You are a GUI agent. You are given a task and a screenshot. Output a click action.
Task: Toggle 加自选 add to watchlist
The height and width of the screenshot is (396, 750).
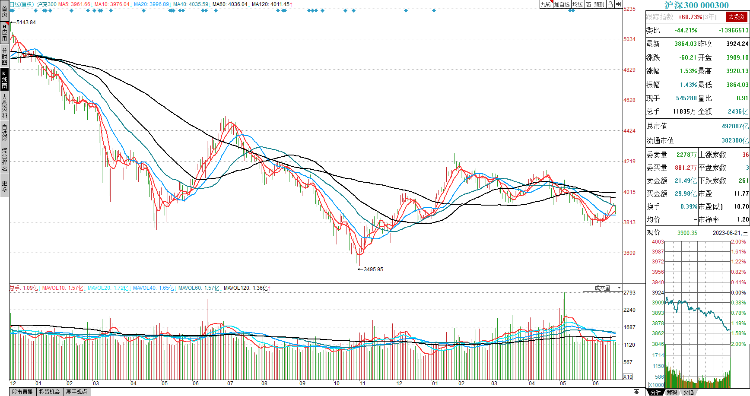tap(562, 4)
